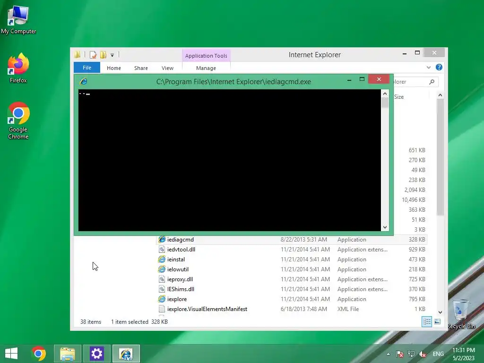Show hidden tray icons arrow
Viewport: 484px width, 363px height.
click(x=388, y=354)
